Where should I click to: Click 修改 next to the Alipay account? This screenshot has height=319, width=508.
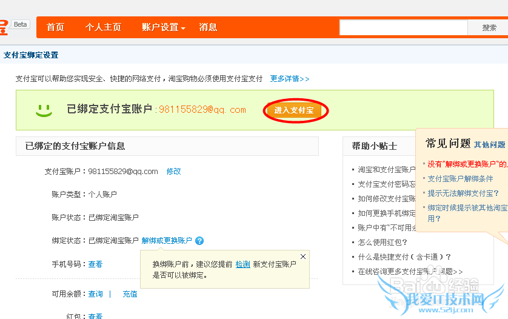pyautogui.click(x=173, y=172)
